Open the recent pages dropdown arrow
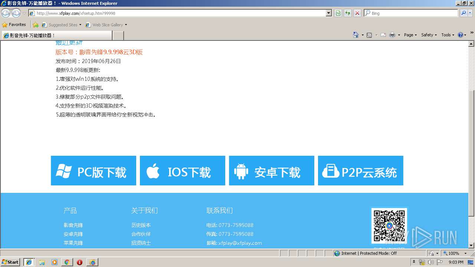475x267 pixels. [24, 13]
